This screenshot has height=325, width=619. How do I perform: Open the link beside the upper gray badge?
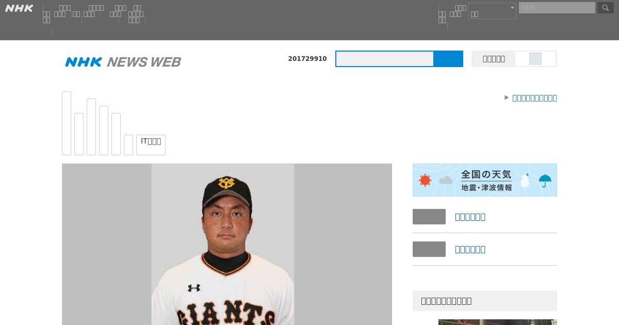click(x=470, y=217)
